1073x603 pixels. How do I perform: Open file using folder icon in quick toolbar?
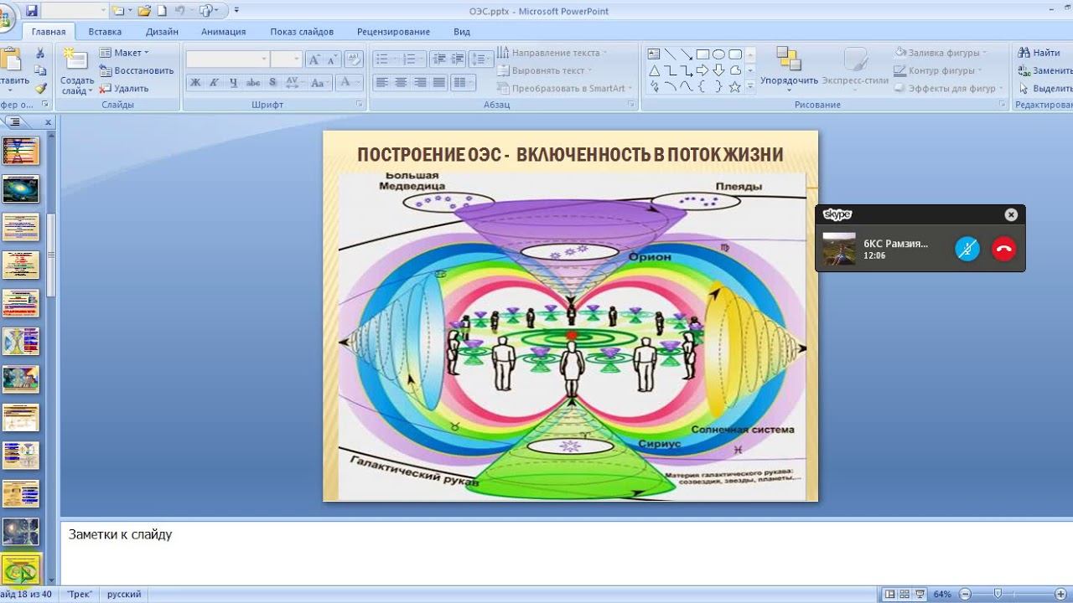[x=146, y=11]
